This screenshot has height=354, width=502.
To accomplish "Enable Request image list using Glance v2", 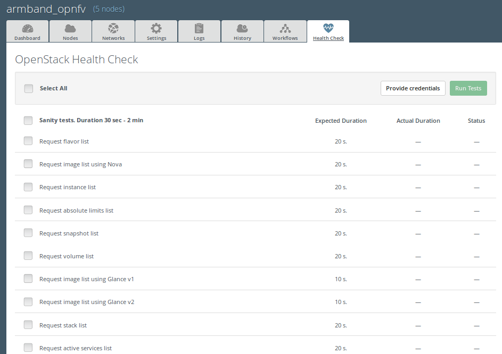I will click(28, 301).
